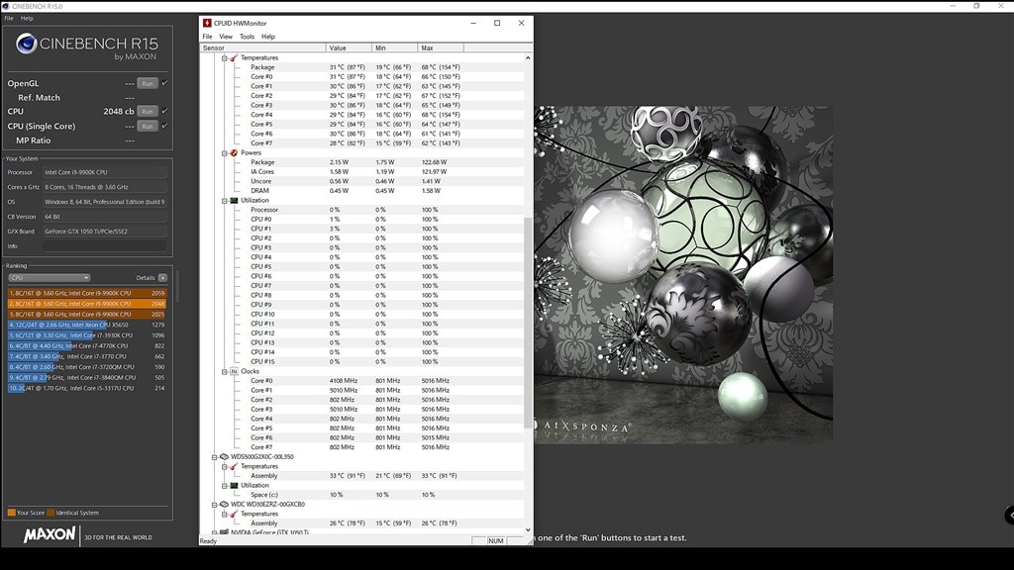The image size is (1014, 570).
Task: Click the Sensor column header
Action: pos(262,47)
